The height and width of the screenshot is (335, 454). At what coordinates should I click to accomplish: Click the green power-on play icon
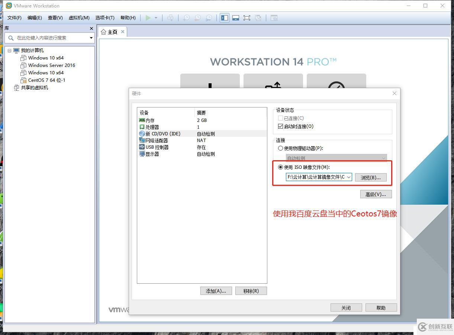[148, 18]
